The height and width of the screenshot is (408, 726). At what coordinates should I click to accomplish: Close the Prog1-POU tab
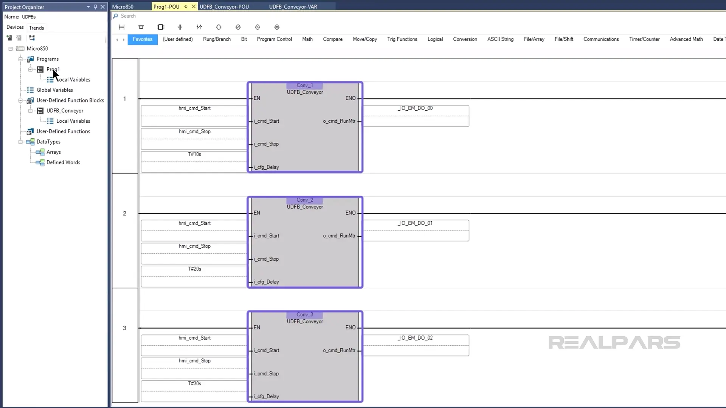[194, 6]
